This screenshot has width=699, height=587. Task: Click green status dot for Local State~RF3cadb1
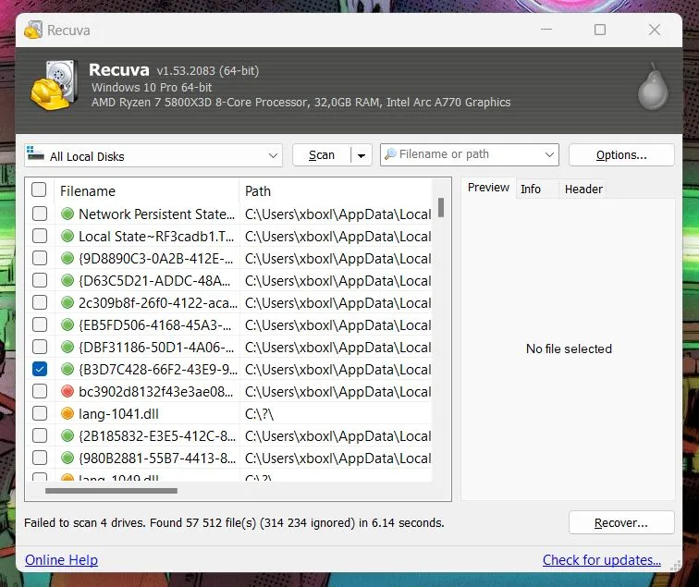point(67,237)
